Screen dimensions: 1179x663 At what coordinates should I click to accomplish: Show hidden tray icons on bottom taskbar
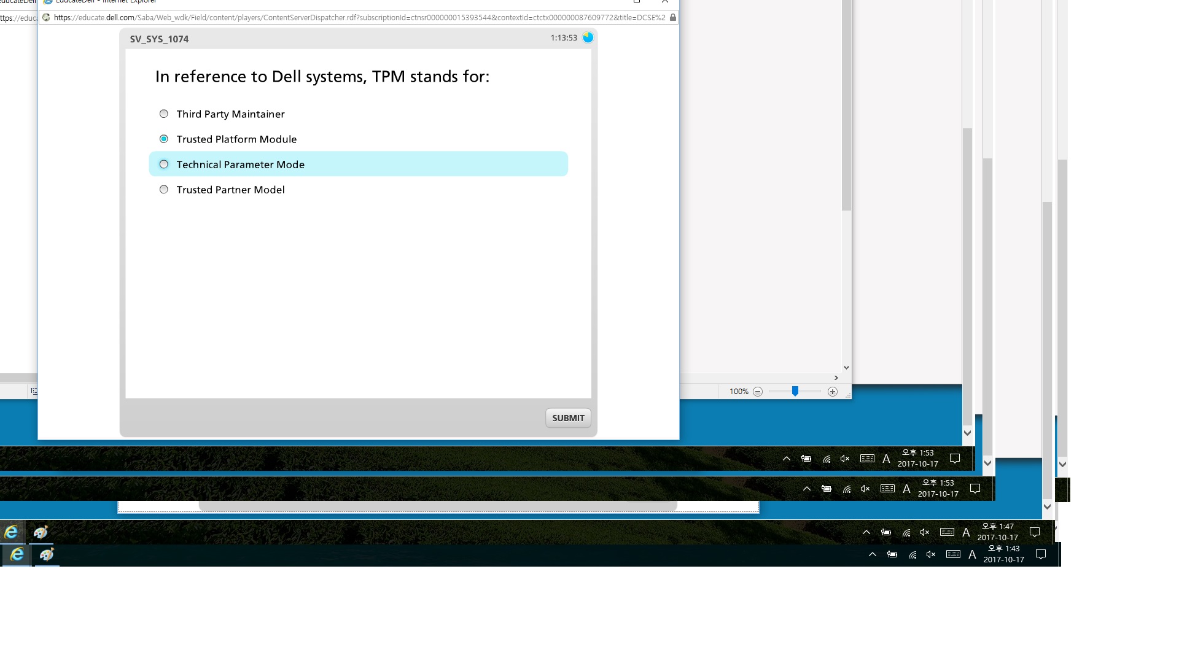[x=872, y=554]
